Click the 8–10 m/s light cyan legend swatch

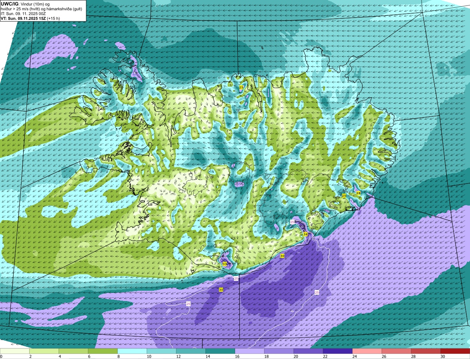132,351
